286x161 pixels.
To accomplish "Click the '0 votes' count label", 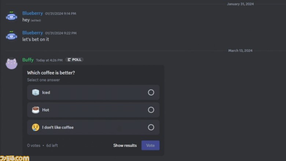I will coord(34,146).
